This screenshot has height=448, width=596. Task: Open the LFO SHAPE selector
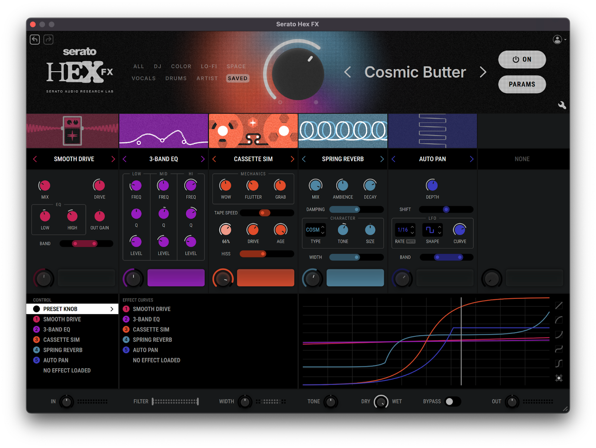[x=432, y=230]
